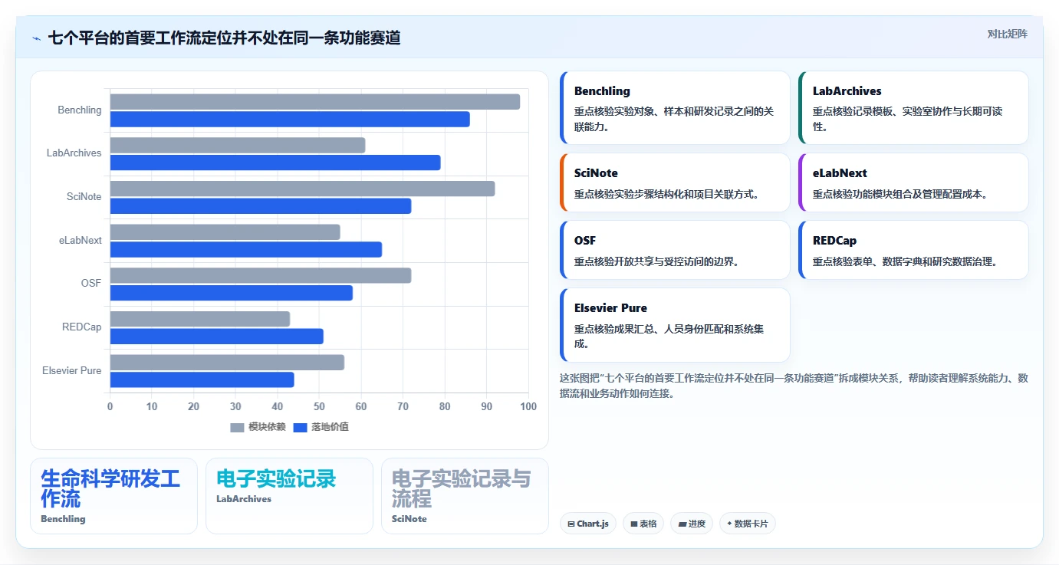
Task: Click the 50 x-axis tick label
Action: click(x=319, y=406)
